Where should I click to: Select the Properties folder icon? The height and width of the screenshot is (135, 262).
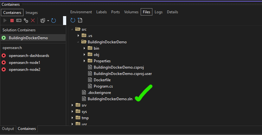(90, 61)
